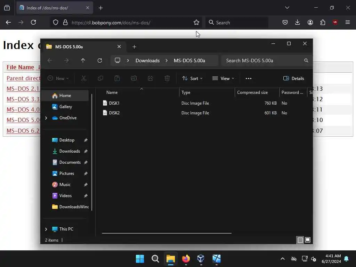Image resolution: width=356 pixels, height=267 pixels.
Task: Open Desktop in Explorer sidebar
Action: point(65,140)
